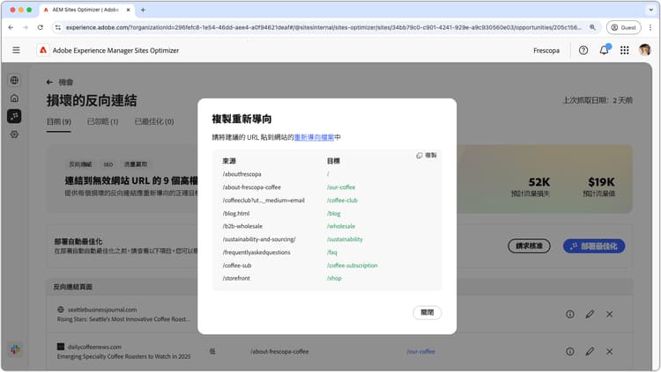
Task: Switch to the 已忽略 (1) tab
Action: [x=102, y=121]
